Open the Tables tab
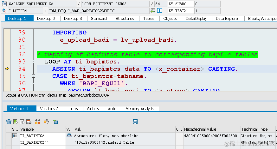Screen dimensions: 277x149 149,19
